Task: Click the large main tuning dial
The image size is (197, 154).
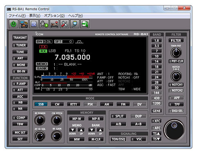Action: (174, 130)
